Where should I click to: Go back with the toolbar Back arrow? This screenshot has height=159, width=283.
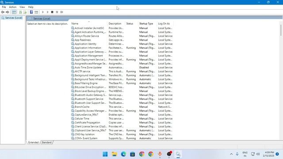point(3,12)
